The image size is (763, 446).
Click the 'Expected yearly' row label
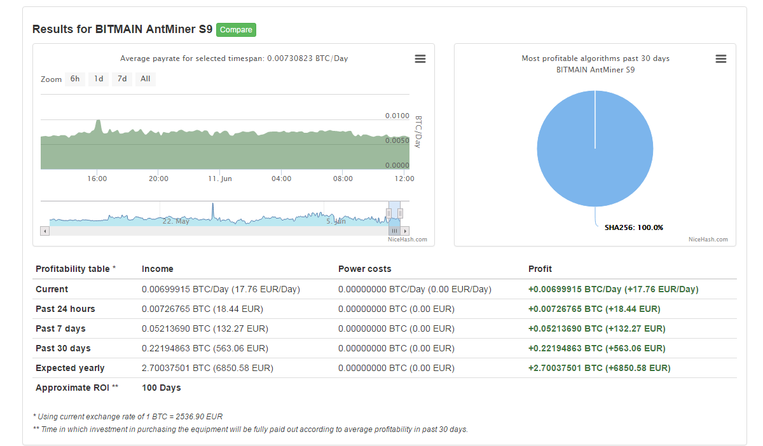click(x=70, y=368)
